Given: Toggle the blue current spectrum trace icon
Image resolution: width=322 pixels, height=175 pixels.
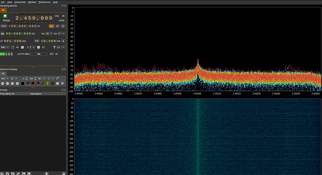Looking at the screenshot, I should [x=28, y=83].
